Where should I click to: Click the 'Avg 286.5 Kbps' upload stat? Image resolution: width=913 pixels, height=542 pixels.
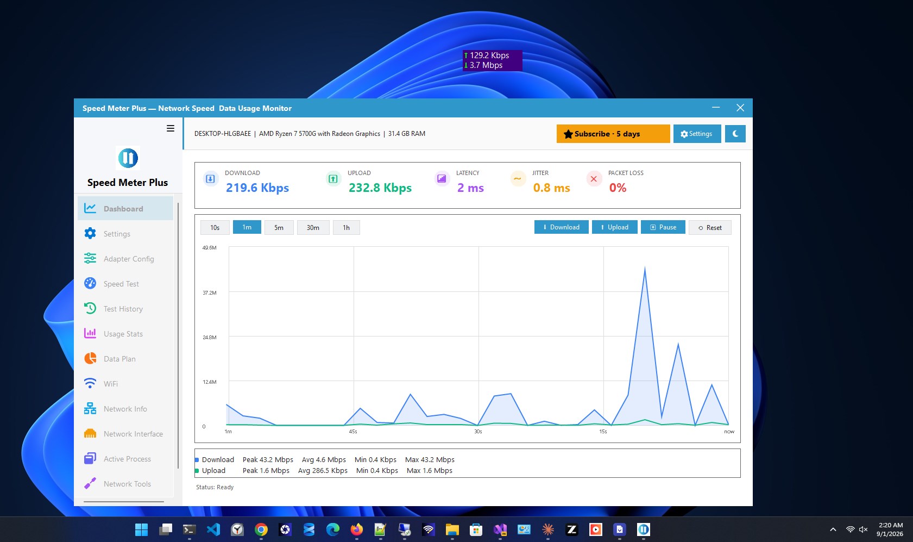[x=323, y=470]
